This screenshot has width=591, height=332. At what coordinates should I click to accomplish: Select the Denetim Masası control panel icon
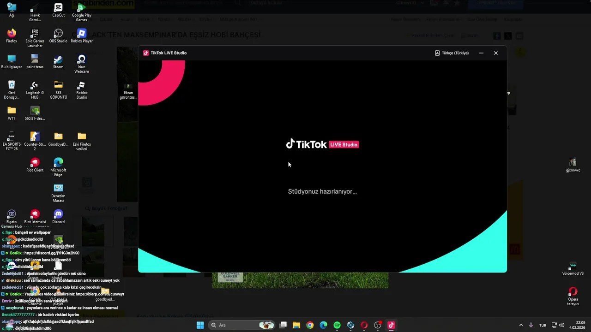(58, 193)
